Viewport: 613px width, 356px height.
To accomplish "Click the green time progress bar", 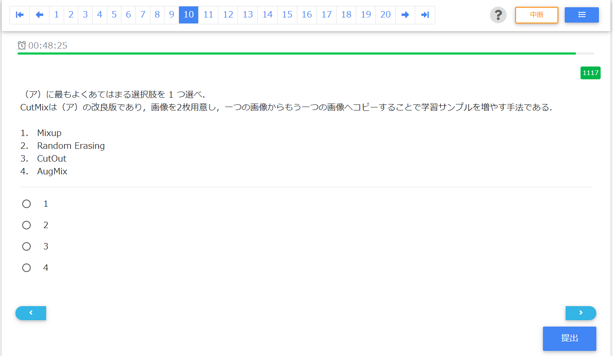I will coord(296,54).
